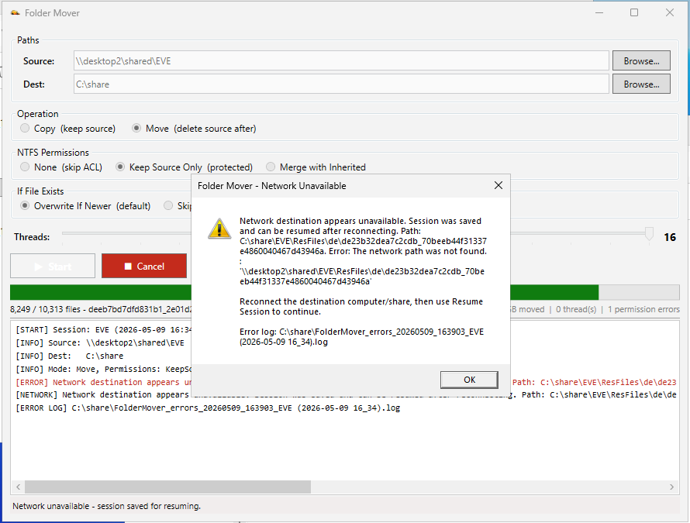The image size is (690, 523).
Task: Click the disabled Start button
Action: click(53, 266)
